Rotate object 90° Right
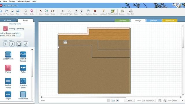 pyautogui.click(x=69, y=11)
